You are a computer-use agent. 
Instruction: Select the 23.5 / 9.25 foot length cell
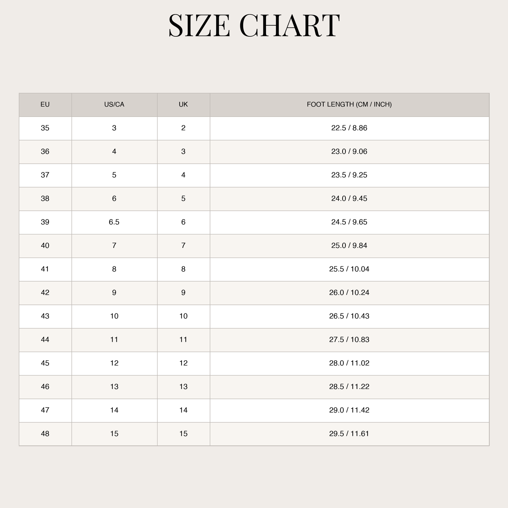(349, 175)
